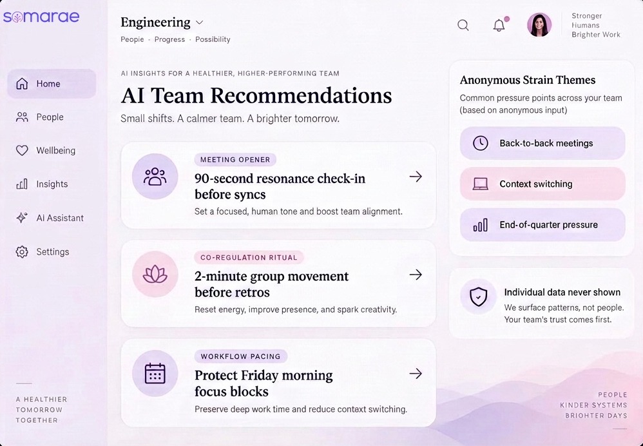Open Protect Friday morning focus blocks title
Image resolution: width=643 pixels, height=446 pixels.
click(264, 383)
